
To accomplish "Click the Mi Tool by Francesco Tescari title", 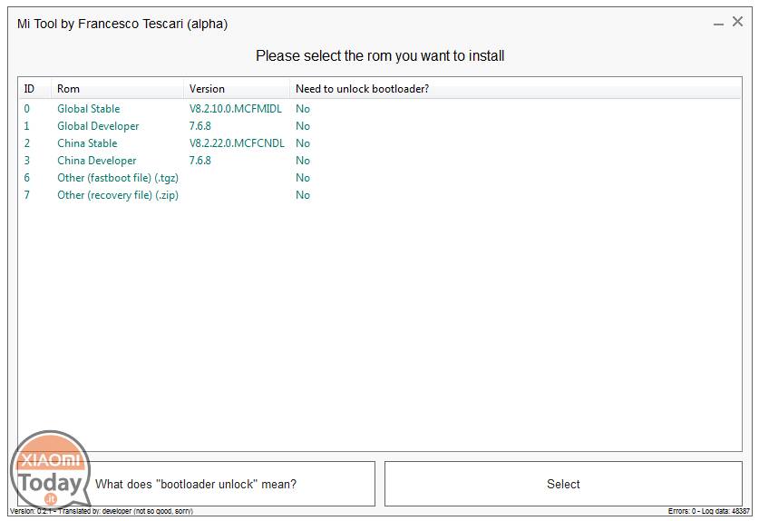I will (122, 24).
